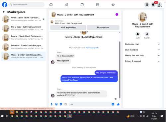Expand Media, files and links section
Viewport: 166px width, 122px height.
142,56
